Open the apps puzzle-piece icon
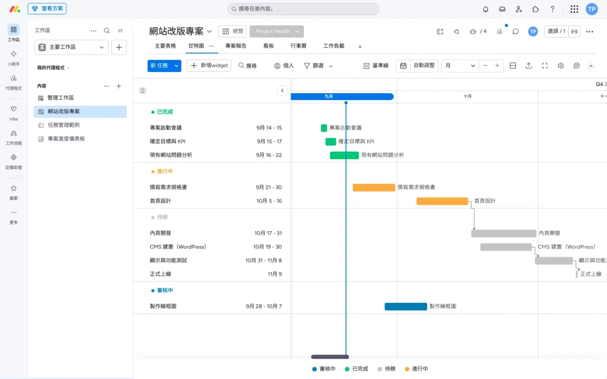 [x=535, y=9]
